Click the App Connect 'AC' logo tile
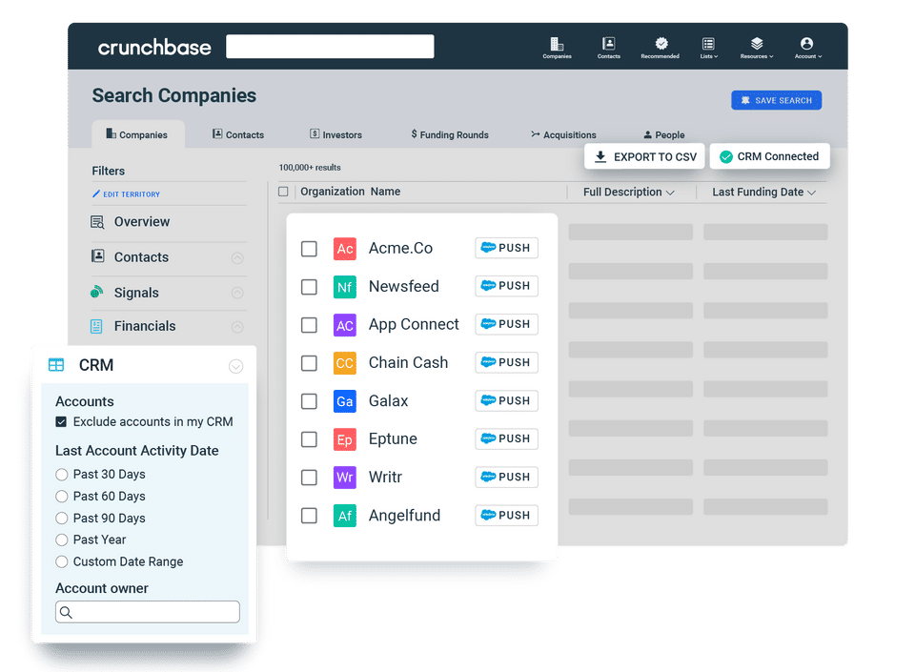The width and height of the screenshot is (915, 672). 344,325
